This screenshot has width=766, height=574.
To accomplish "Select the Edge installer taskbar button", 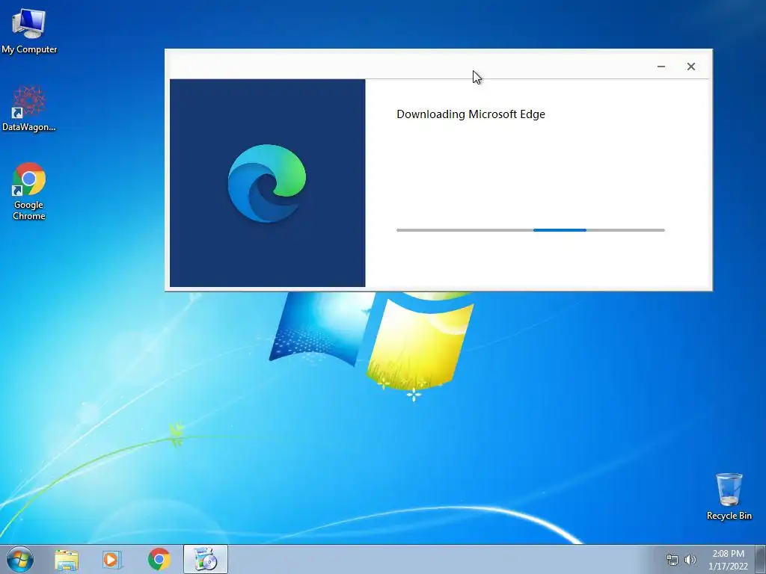I will click(206, 559).
